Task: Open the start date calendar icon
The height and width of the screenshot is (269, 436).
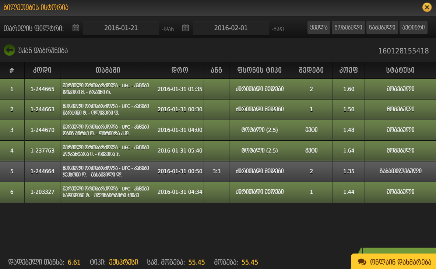Action: pyautogui.click(x=76, y=28)
